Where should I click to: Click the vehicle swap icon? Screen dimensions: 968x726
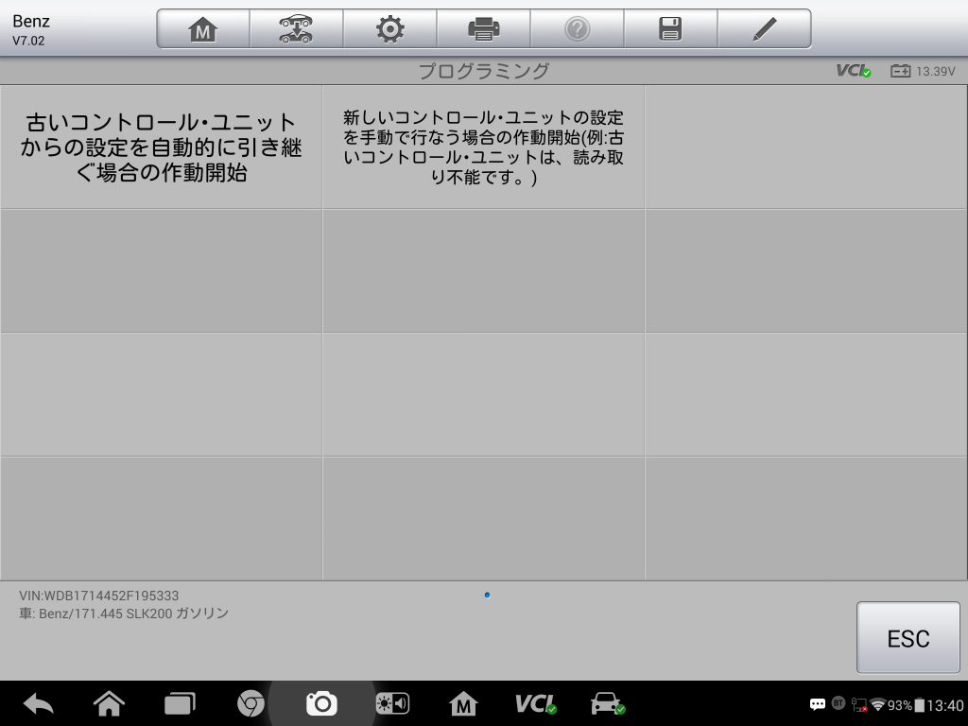296,29
